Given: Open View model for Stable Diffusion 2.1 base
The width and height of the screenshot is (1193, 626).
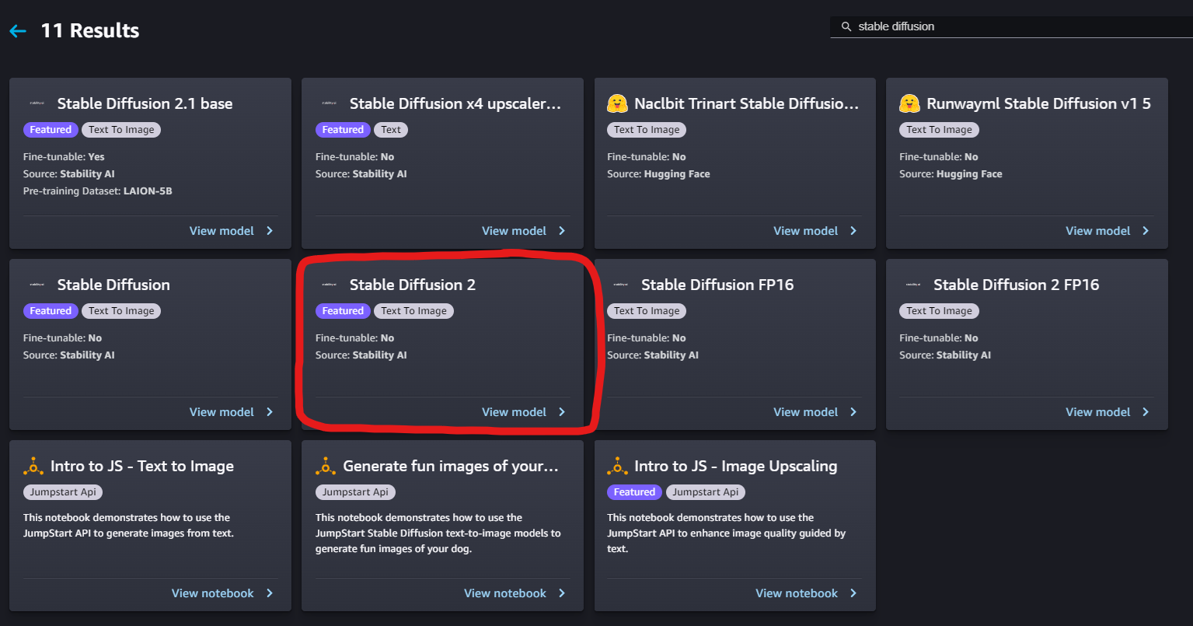Looking at the screenshot, I should click(x=222, y=231).
